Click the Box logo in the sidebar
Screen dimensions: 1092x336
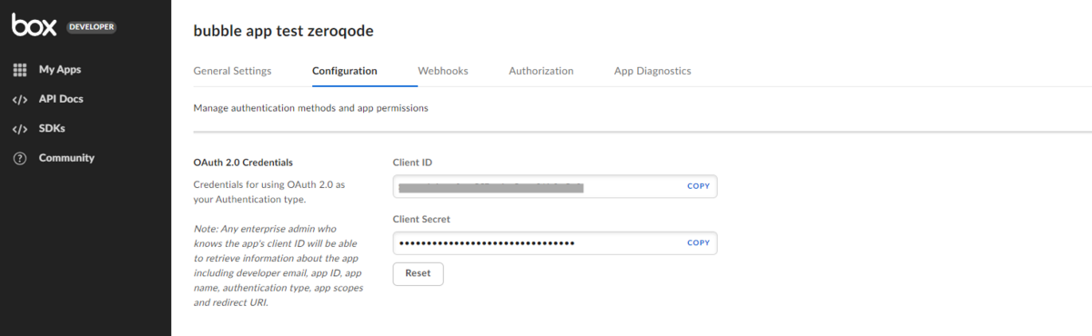tap(35, 25)
